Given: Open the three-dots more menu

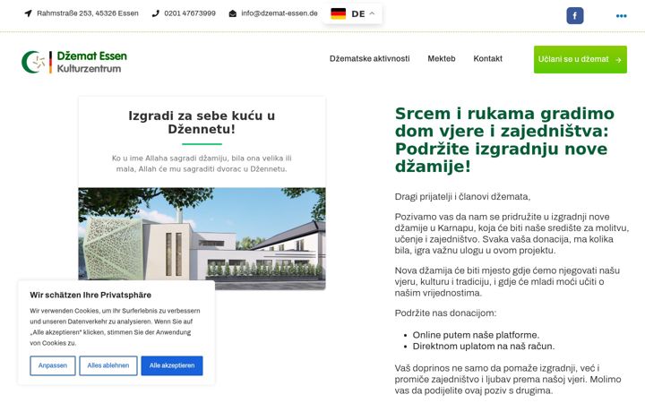Looking at the screenshot, I should pos(621,16).
